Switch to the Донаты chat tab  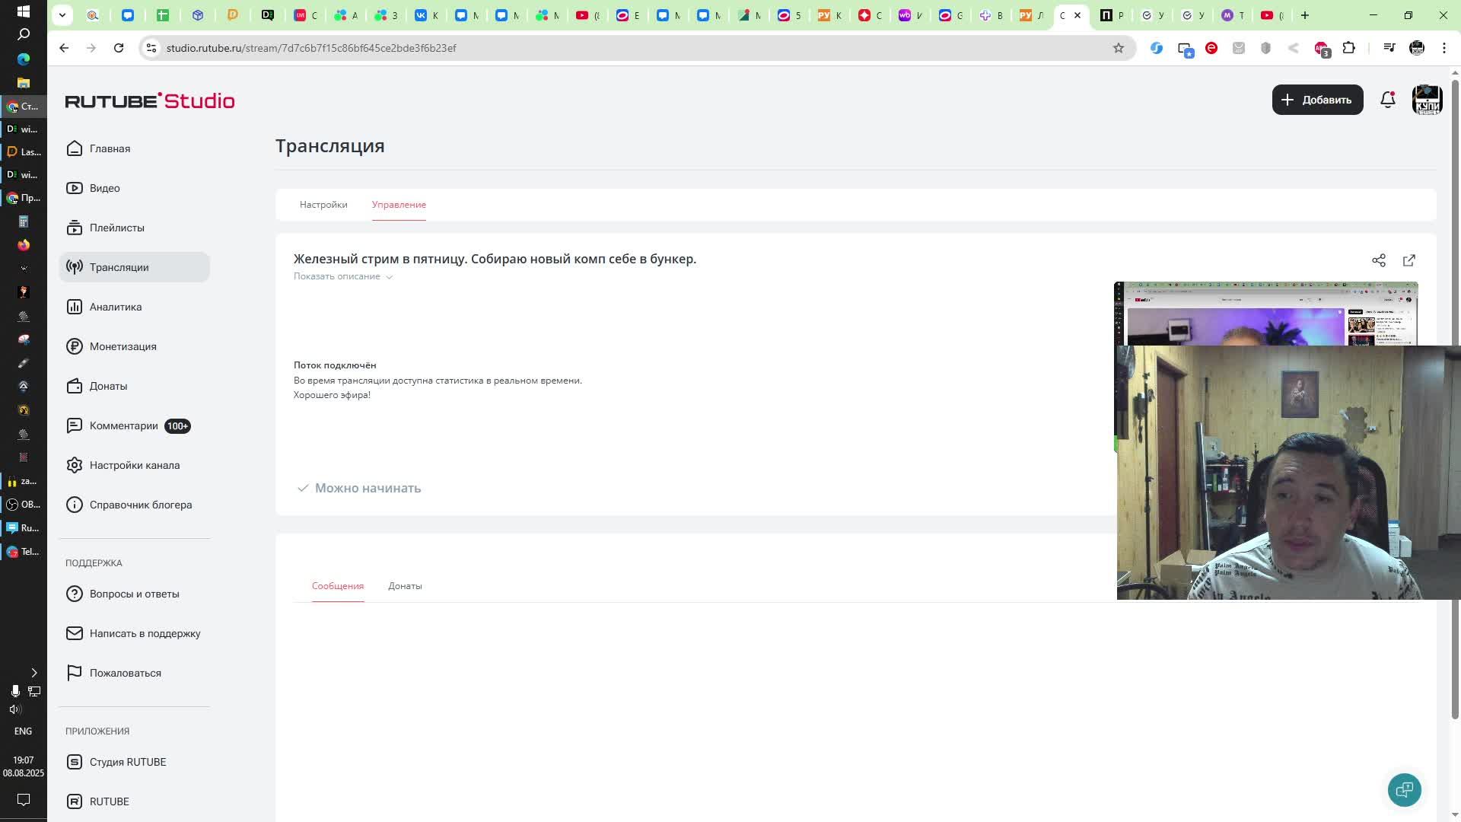point(405,586)
